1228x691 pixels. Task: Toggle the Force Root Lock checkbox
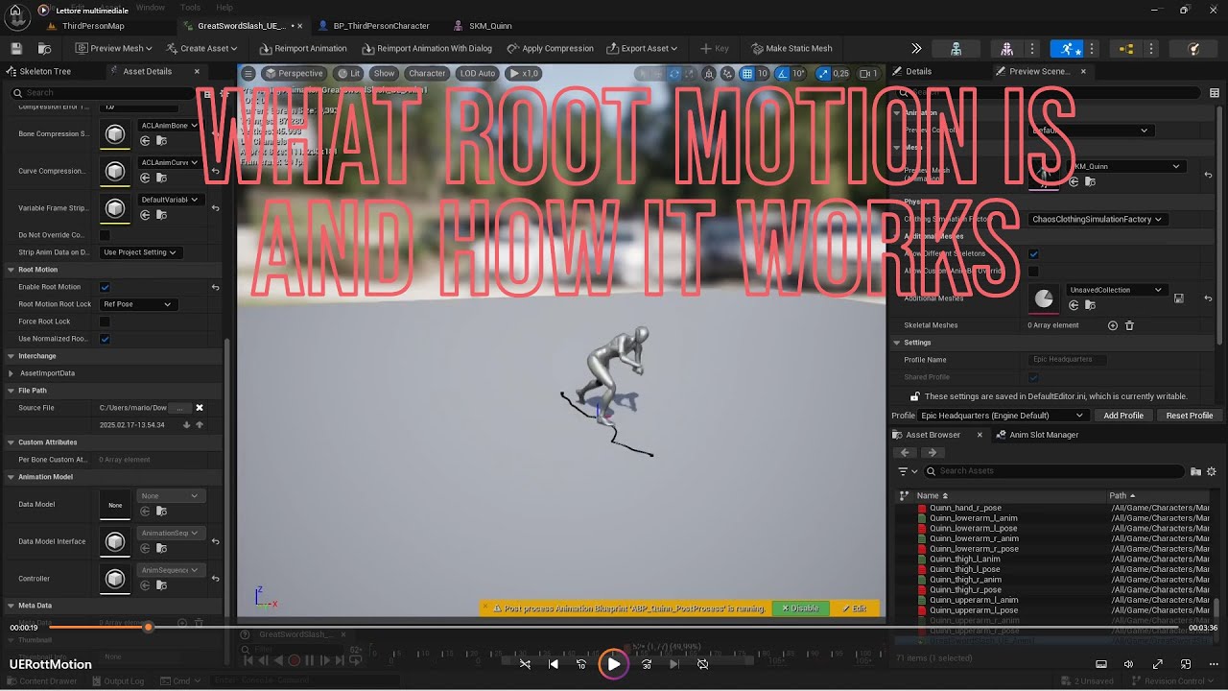105,322
